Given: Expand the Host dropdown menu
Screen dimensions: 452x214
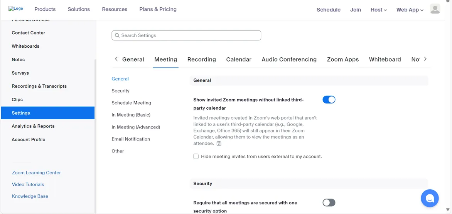Looking at the screenshot, I should pos(378,10).
